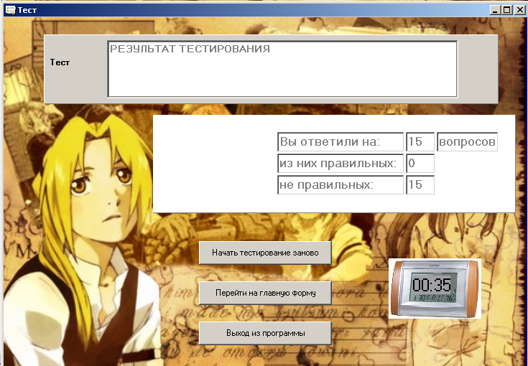Screen dimensions: 528x366
Task: Click the digital clock image showing 00:35
Action: pos(435,288)
